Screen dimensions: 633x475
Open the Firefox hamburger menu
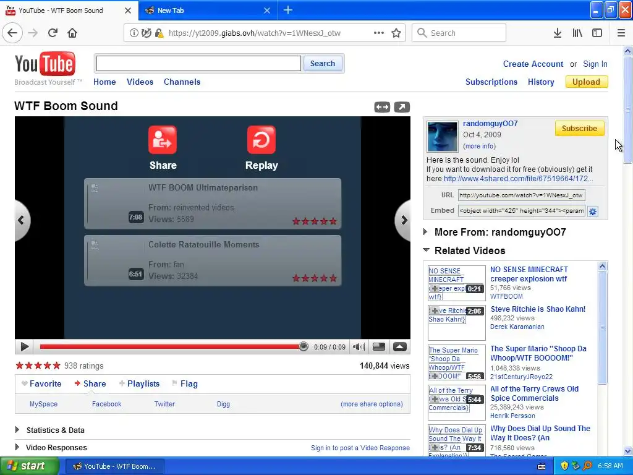click(x=621, y=33)
